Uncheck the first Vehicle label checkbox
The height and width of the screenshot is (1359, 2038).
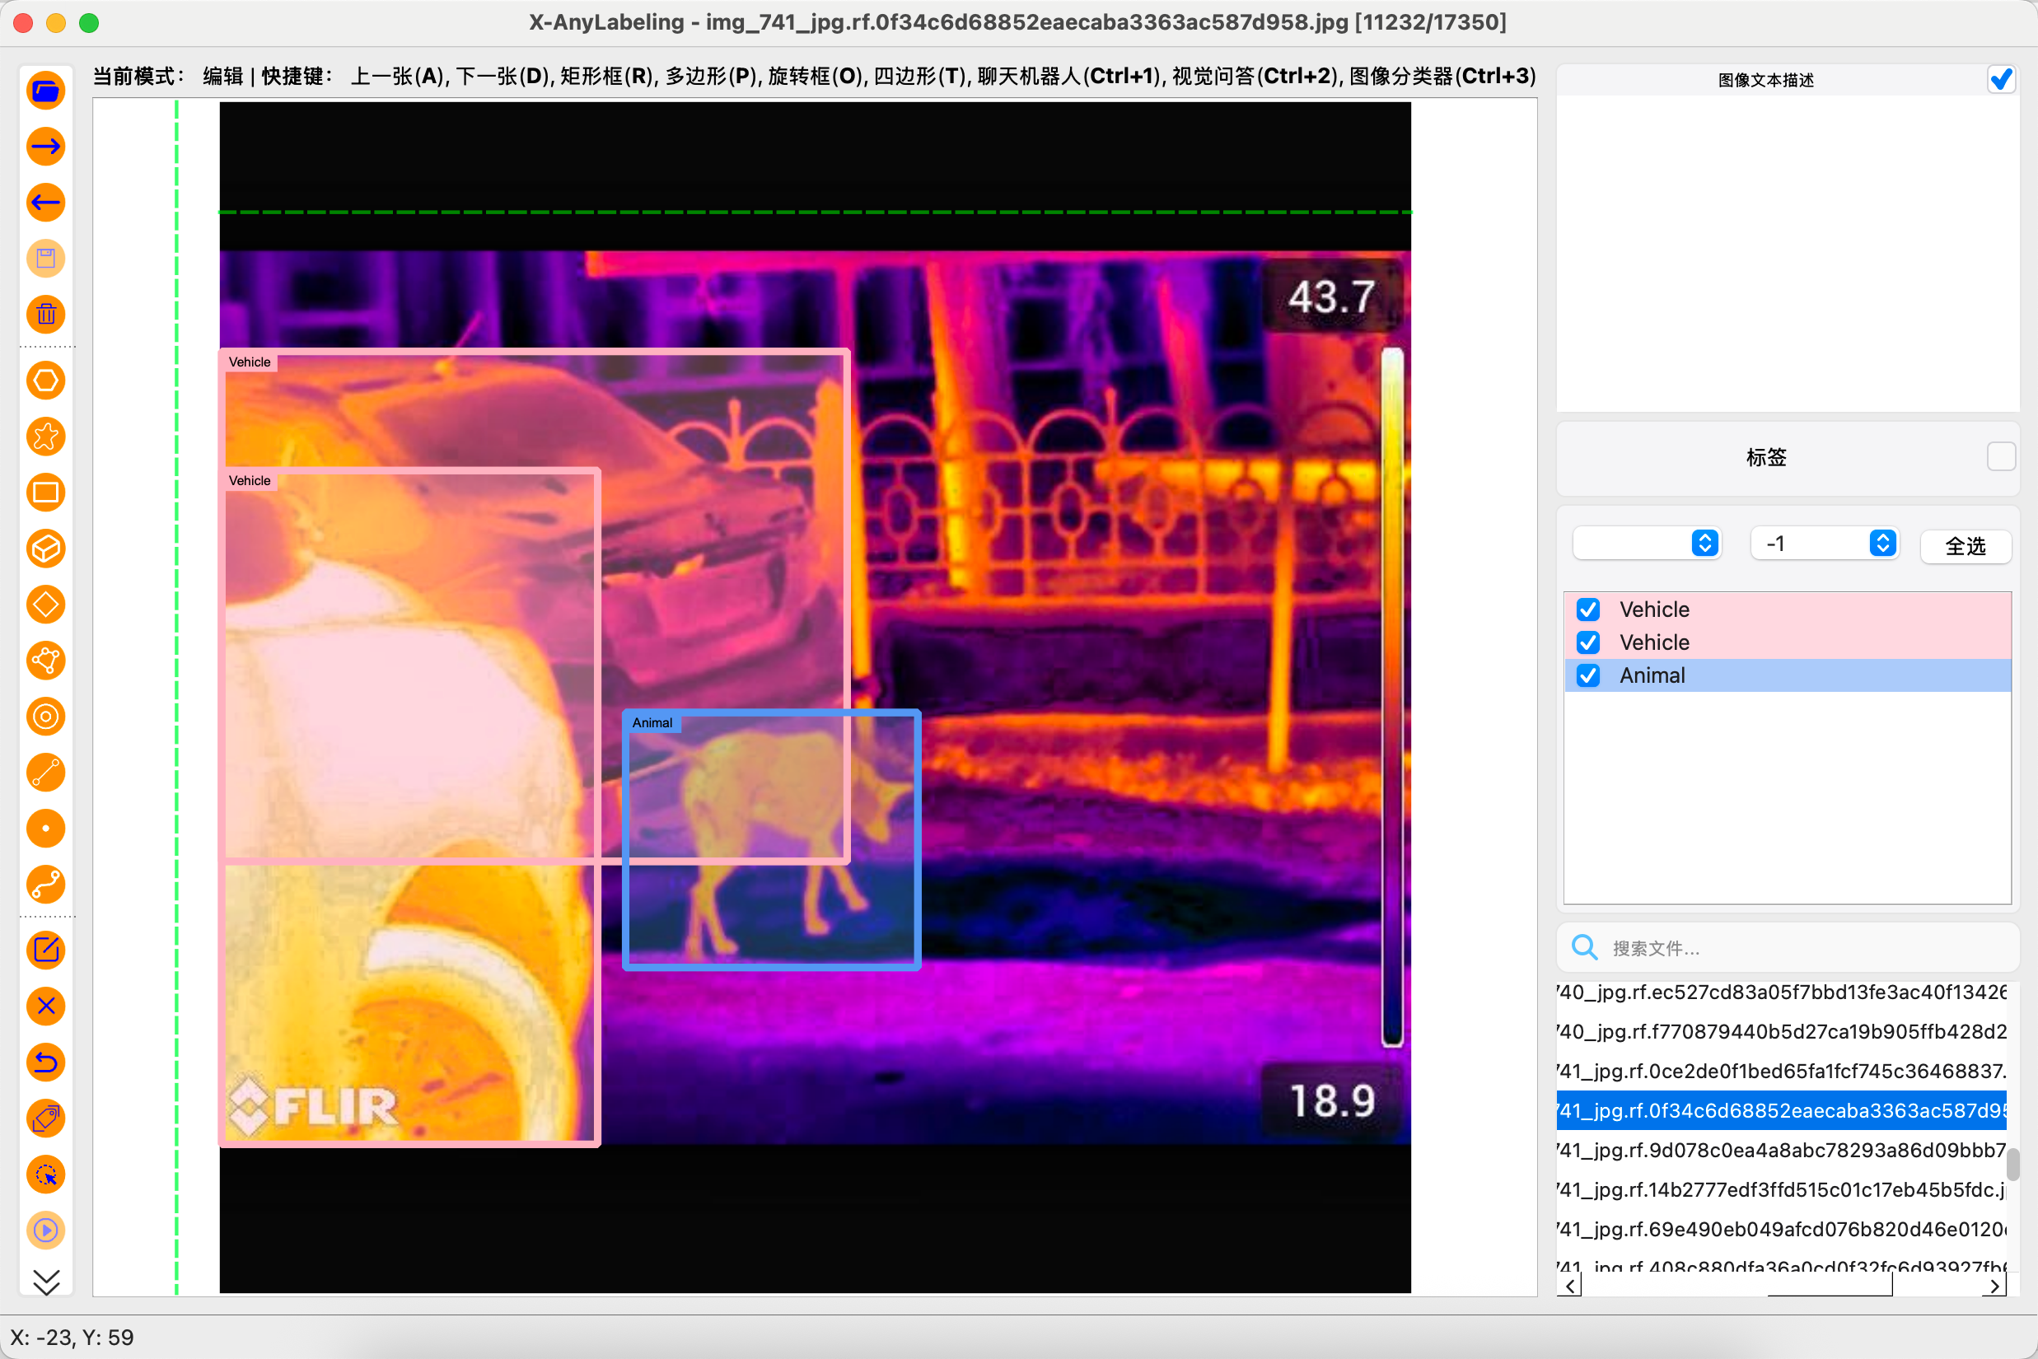click(1588, 610)
